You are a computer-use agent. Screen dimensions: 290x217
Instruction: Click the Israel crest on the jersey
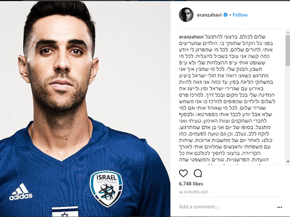[x=106, y=189]
